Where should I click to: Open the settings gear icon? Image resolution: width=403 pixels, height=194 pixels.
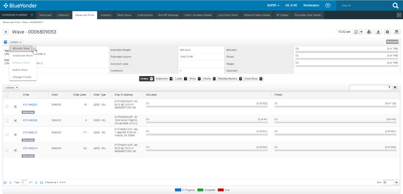(387, 32)
